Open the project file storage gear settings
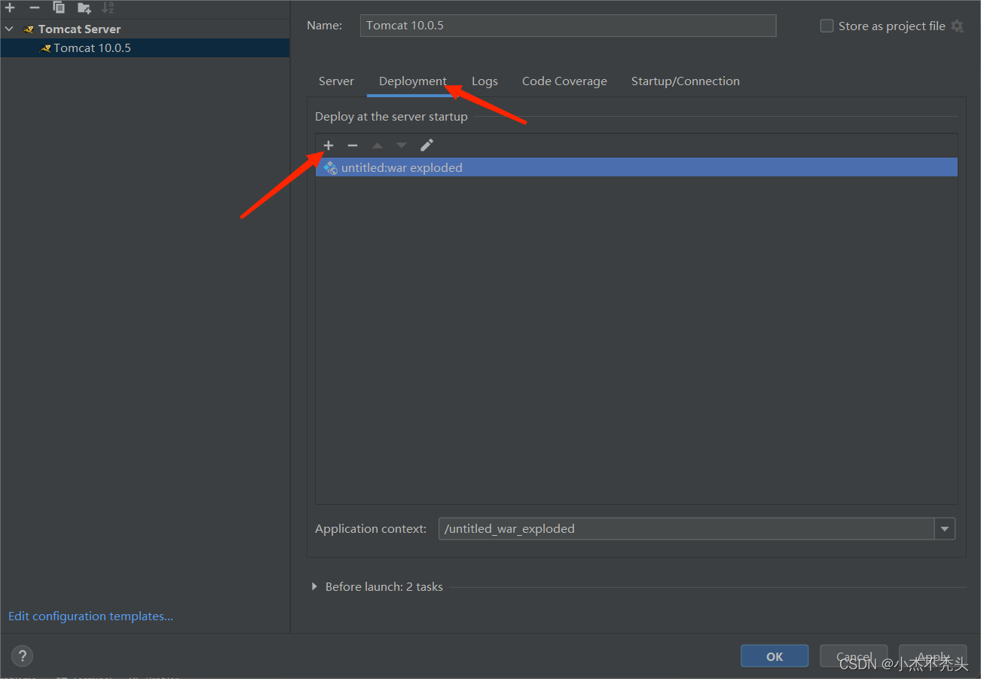Image resolution: width=981 pixels, height=679 pixels. pyautogui.click(x=957, y=26)
